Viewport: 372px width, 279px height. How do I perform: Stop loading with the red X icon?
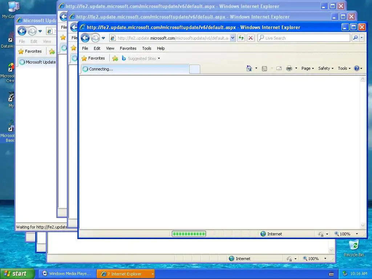coord(251,38)
